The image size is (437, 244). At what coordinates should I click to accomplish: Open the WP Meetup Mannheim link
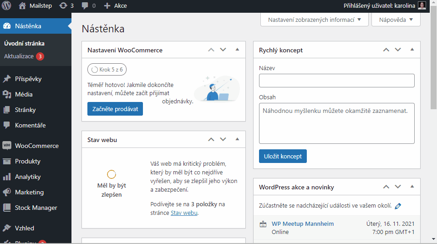coord(303,224)
